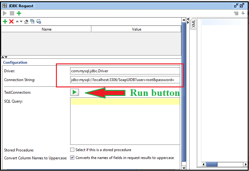The image size is (249, 171).
Task: Enable the Stored Procedure checkbox
Action: 72,150
